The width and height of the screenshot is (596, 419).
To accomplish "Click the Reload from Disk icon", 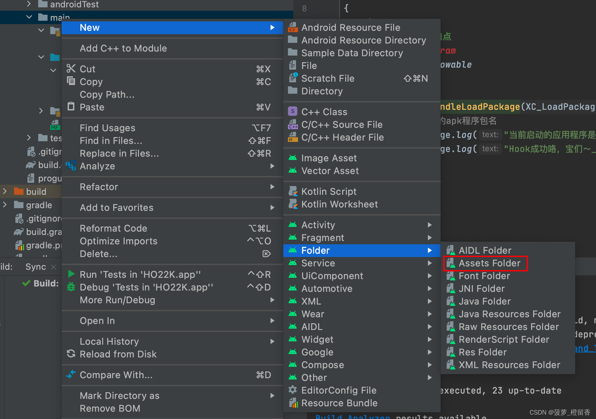I will 71,354.
